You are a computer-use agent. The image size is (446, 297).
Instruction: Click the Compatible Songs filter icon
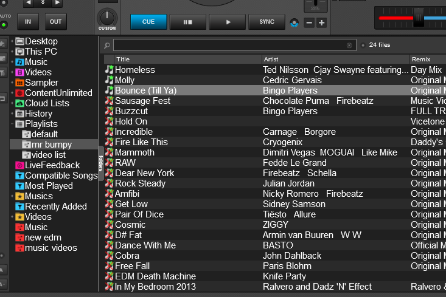[x=19, y=176]
